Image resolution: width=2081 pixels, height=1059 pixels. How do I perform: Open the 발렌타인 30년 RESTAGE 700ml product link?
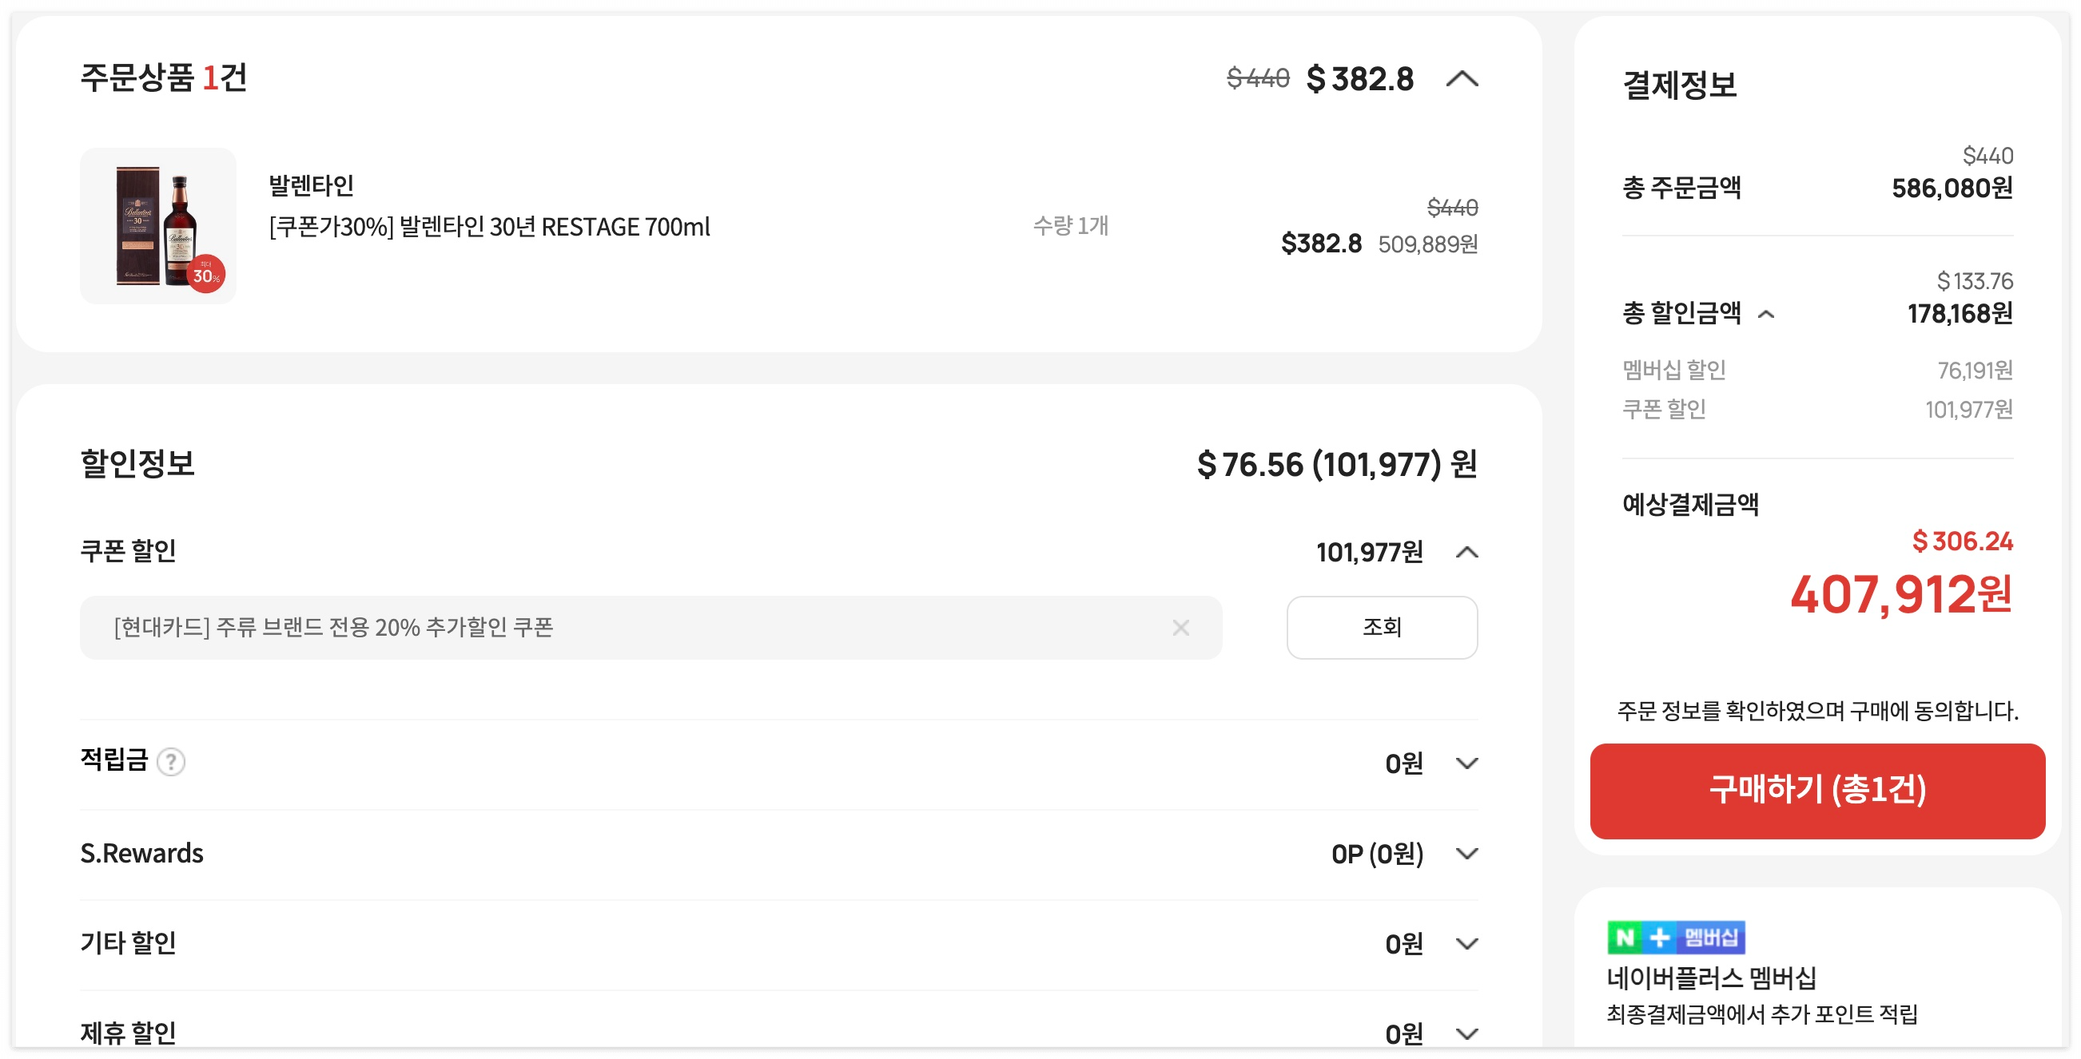point(489,228)
